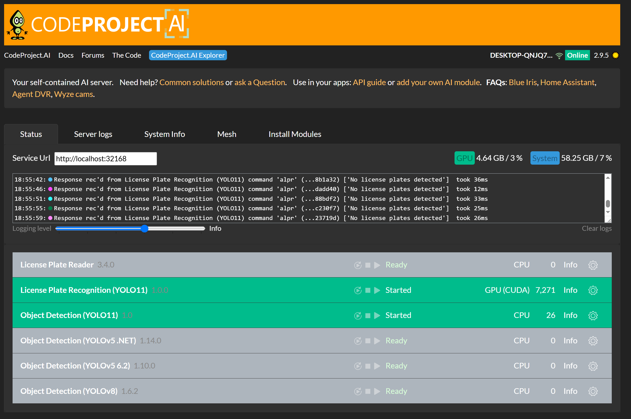Launch CodeProject.AI Explorer
The width and height of the screenshot is (631, 419).
point(188,55)
